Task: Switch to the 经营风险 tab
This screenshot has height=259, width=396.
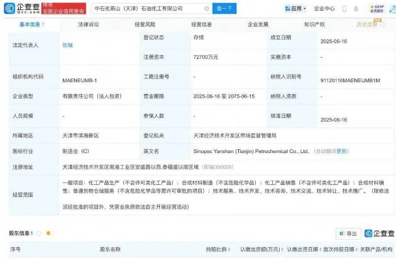Action: (145, 24)
